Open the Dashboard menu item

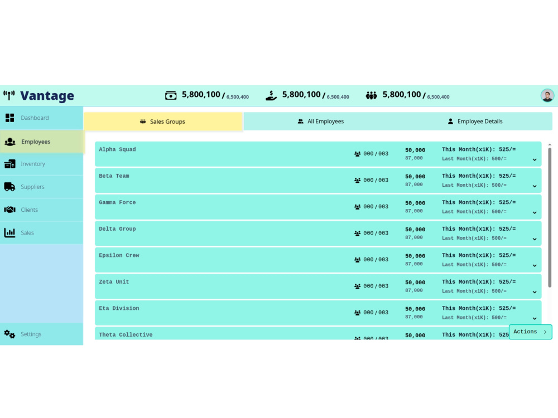(x=42, y=118)
